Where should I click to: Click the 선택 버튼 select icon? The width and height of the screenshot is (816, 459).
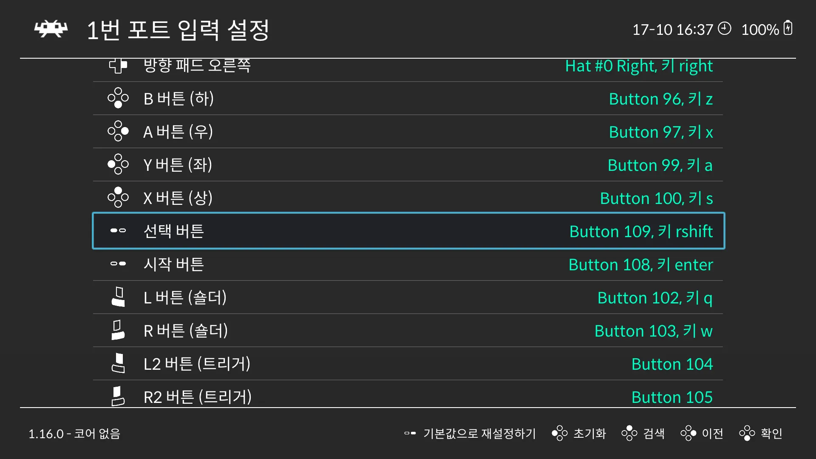click(x=118, y=231)
